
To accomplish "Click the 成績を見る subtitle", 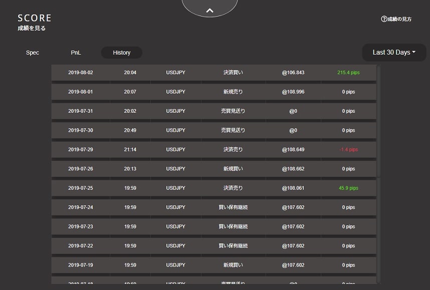I will pyautogui.click(x=32, y=28).
